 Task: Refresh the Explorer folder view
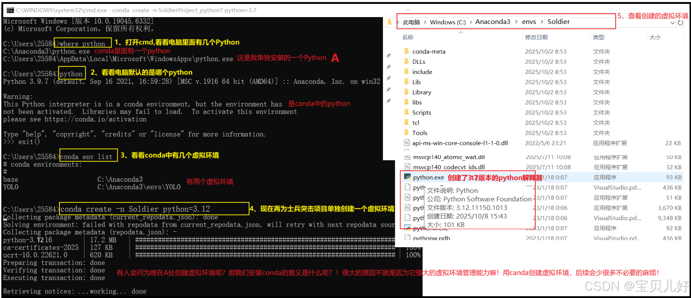pos(680,23)
